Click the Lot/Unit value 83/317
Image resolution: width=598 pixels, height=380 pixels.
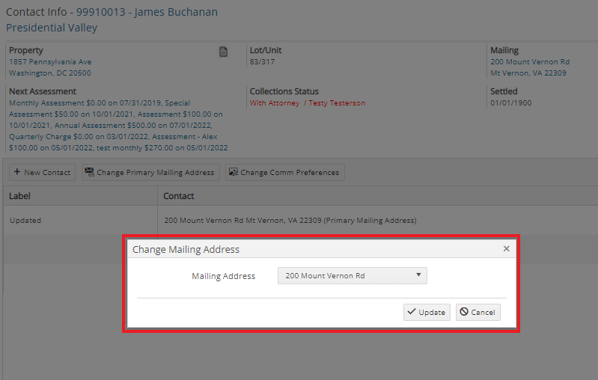pos(262,62)
